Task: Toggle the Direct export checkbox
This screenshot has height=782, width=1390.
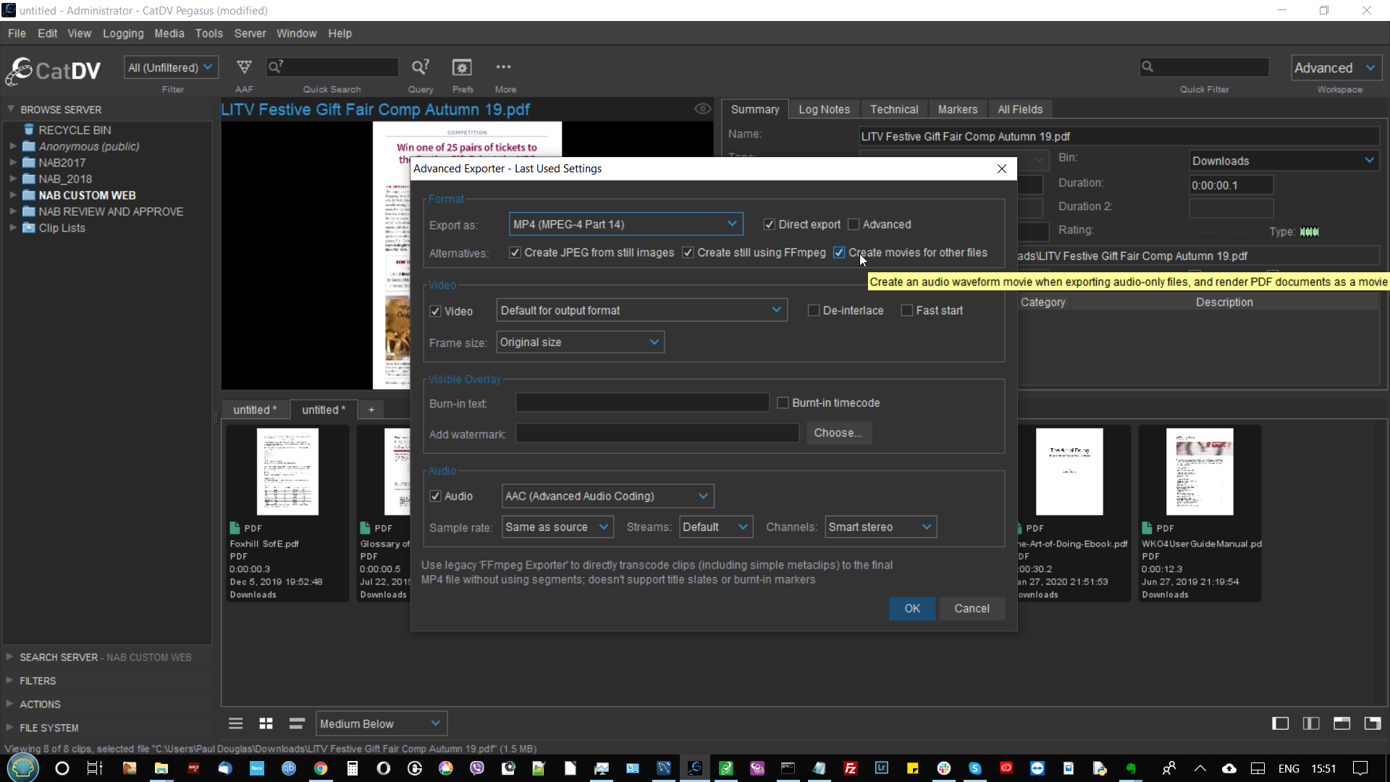Action: click(x=770, y=224)
